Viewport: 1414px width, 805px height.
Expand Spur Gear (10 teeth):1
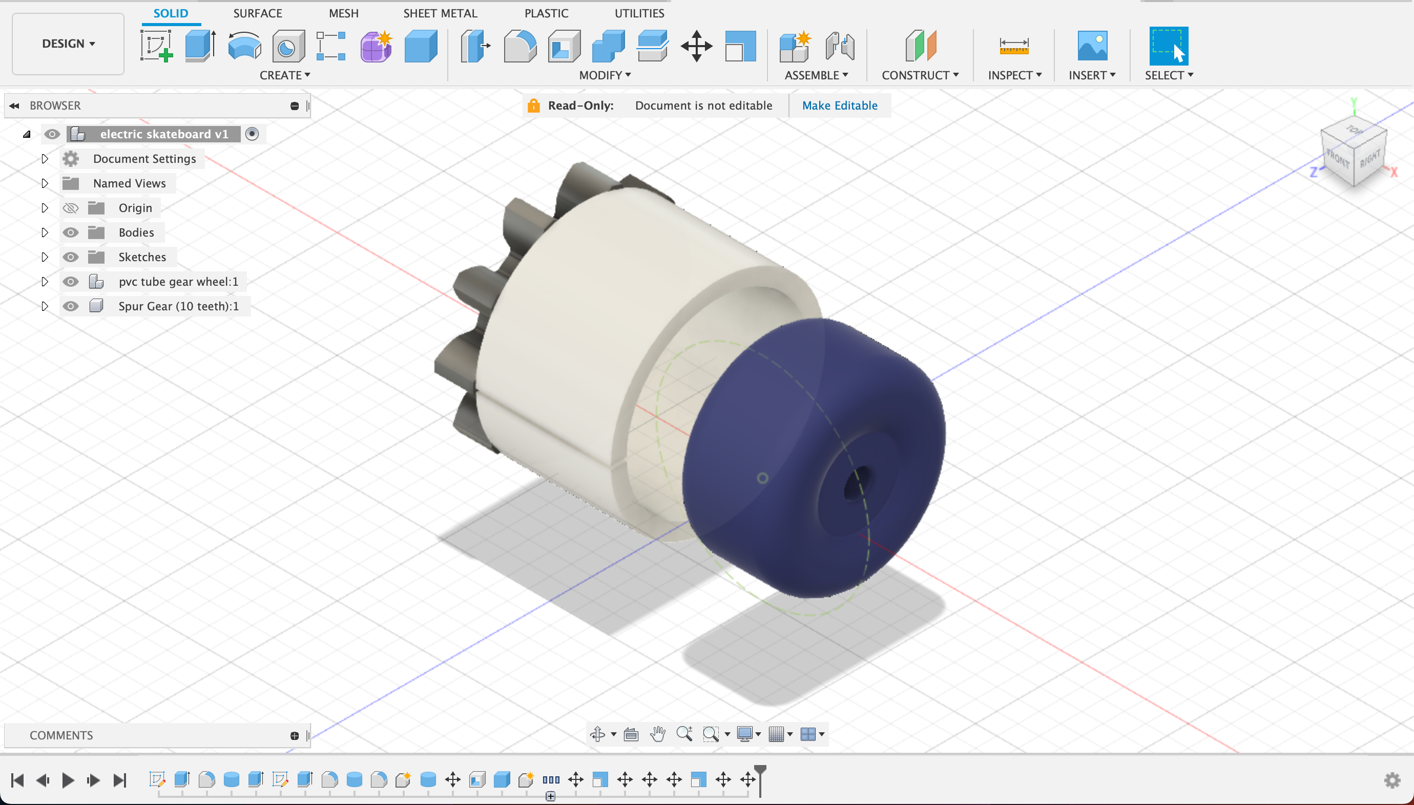(45, 306)
